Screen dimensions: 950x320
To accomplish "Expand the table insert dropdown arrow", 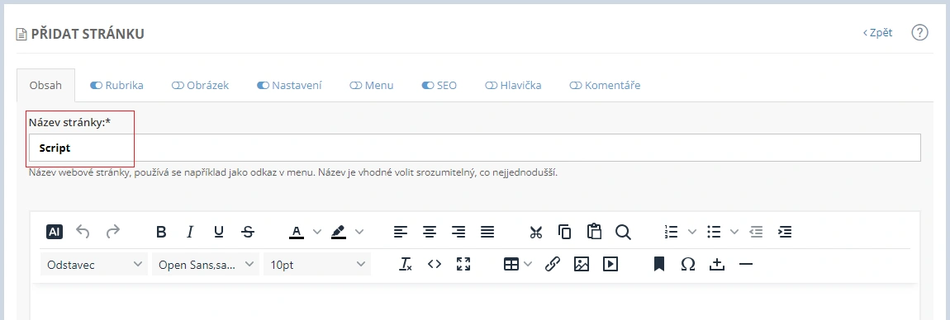I will (528, 264).
